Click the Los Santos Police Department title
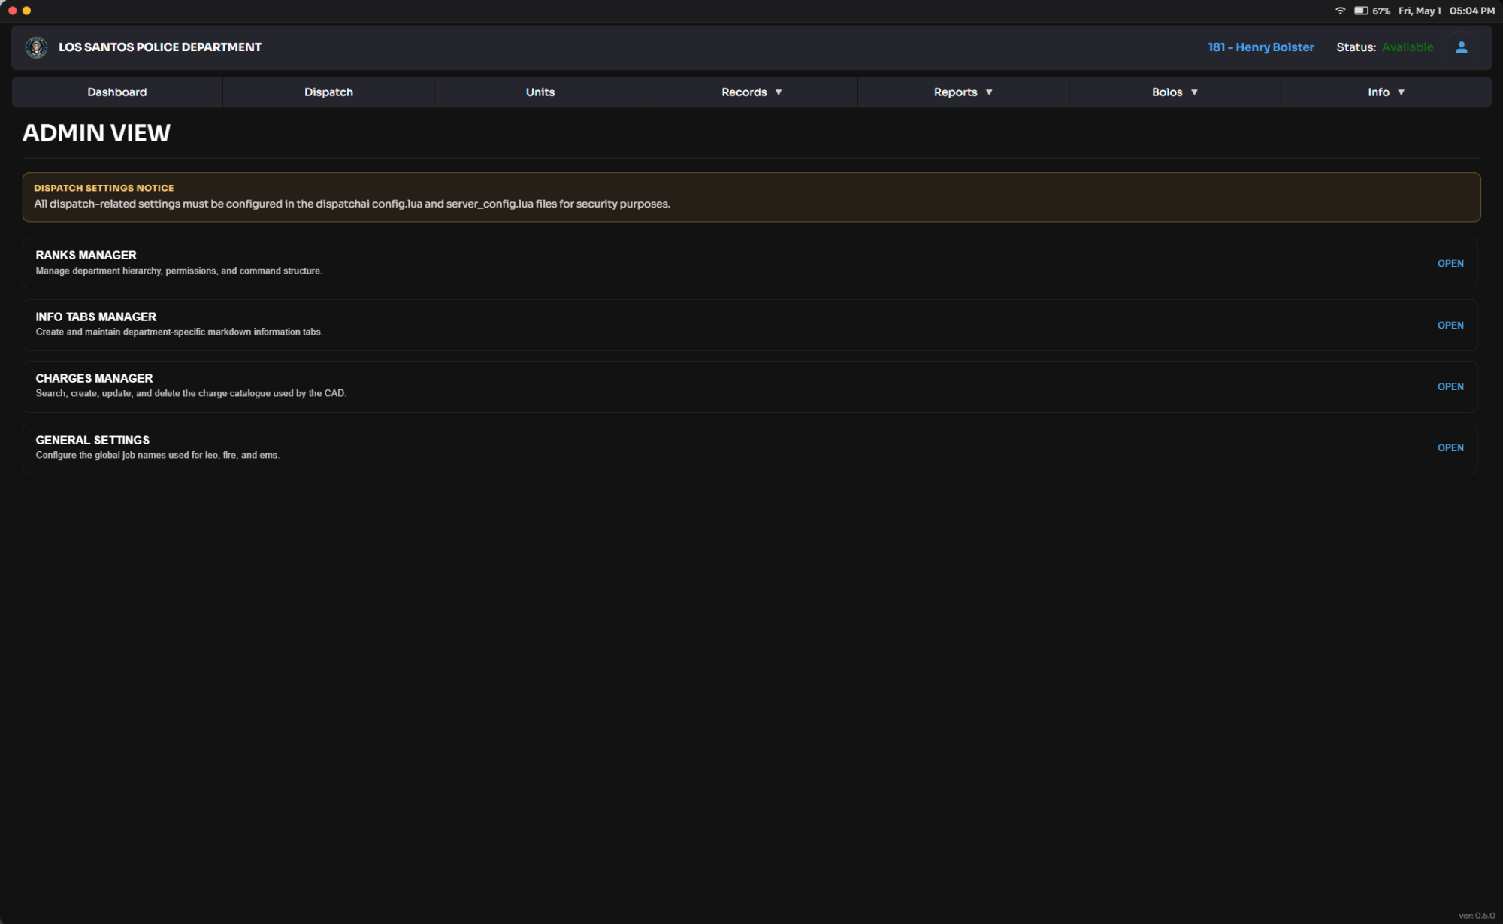Viewport: 1503px width, 924px height. point(160,47)
